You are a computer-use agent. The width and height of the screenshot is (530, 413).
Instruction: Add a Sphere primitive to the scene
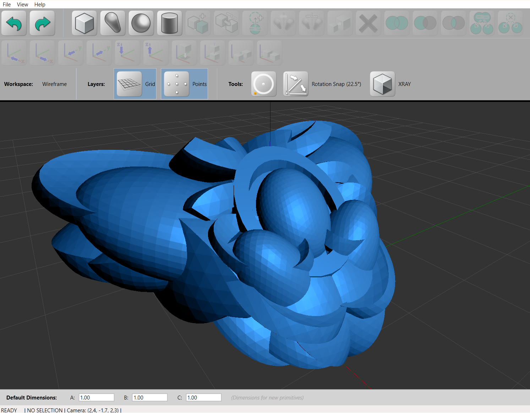click(141, 23)
